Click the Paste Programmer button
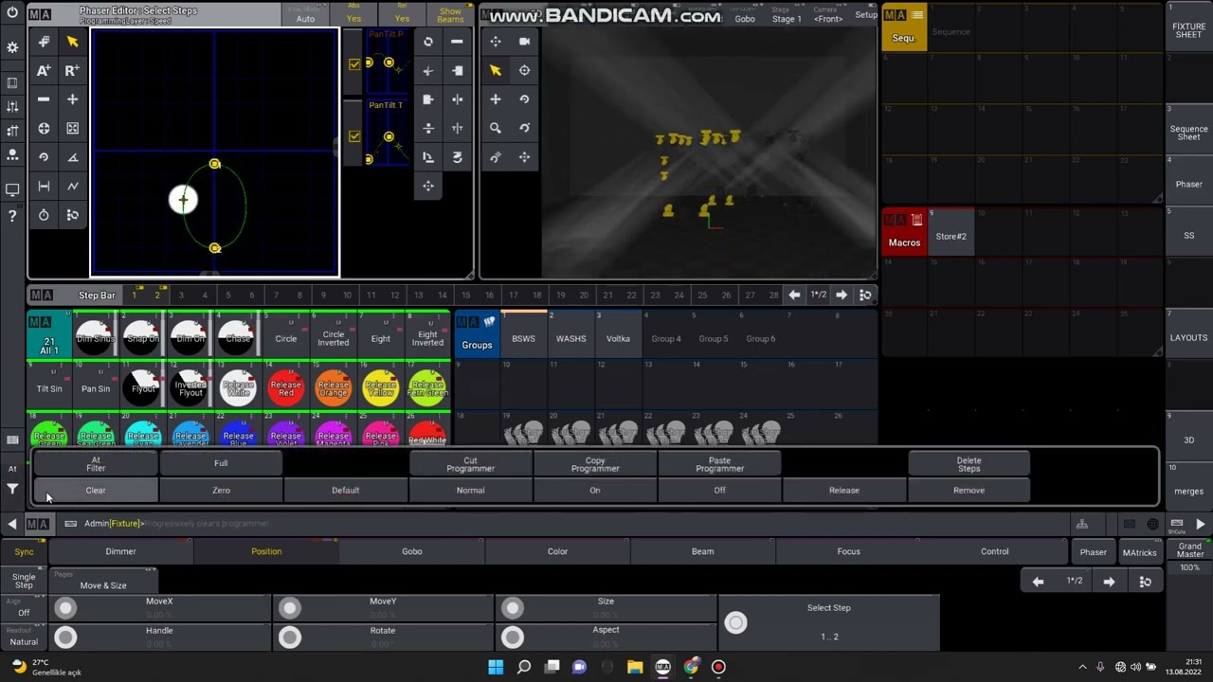 point(719,464)
